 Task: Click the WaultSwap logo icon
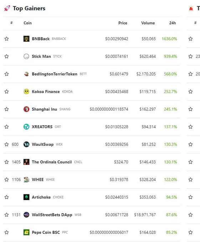click(x=26, y=144)
